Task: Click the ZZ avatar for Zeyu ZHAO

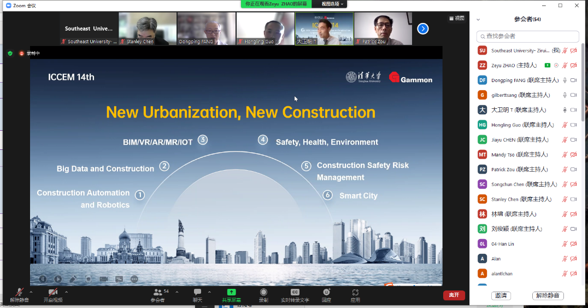Action: (x=482, y=65)
